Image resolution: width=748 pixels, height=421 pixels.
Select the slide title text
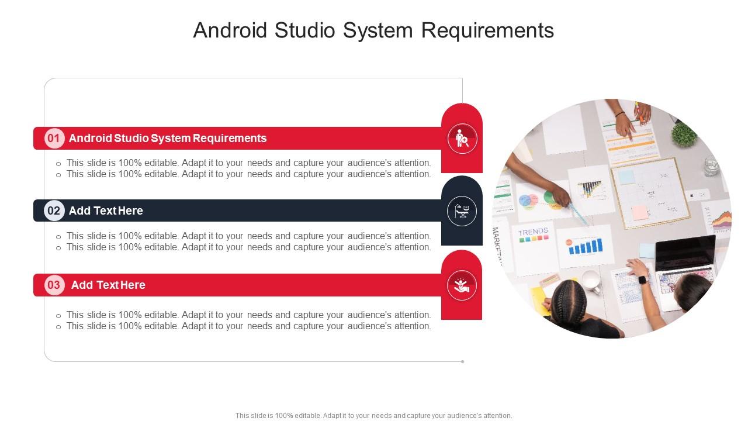[373, 31]
